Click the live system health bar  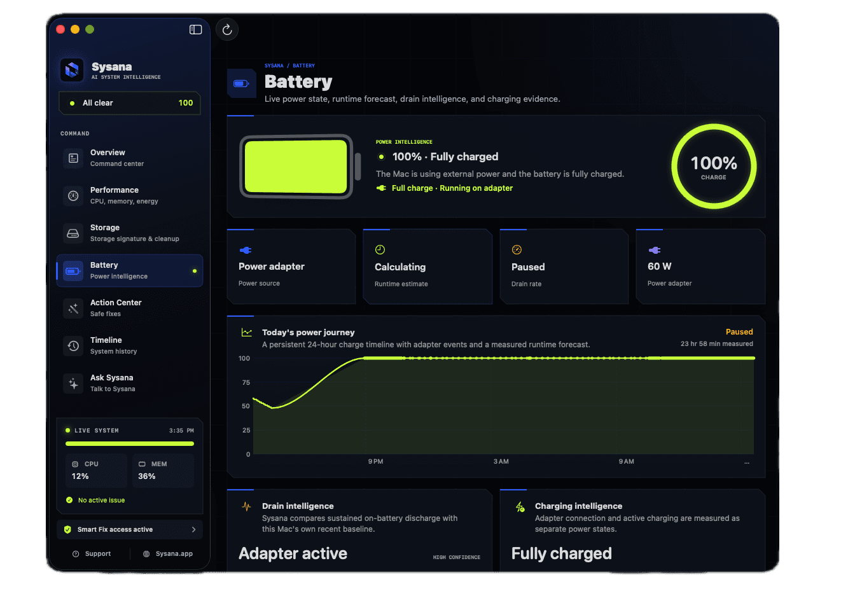(x=130, y=443)
